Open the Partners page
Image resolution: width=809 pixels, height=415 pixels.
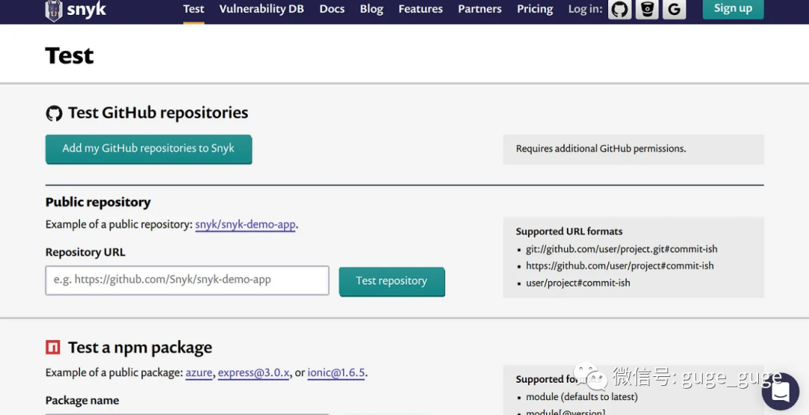pyautogui.click(x=480, y=9)
